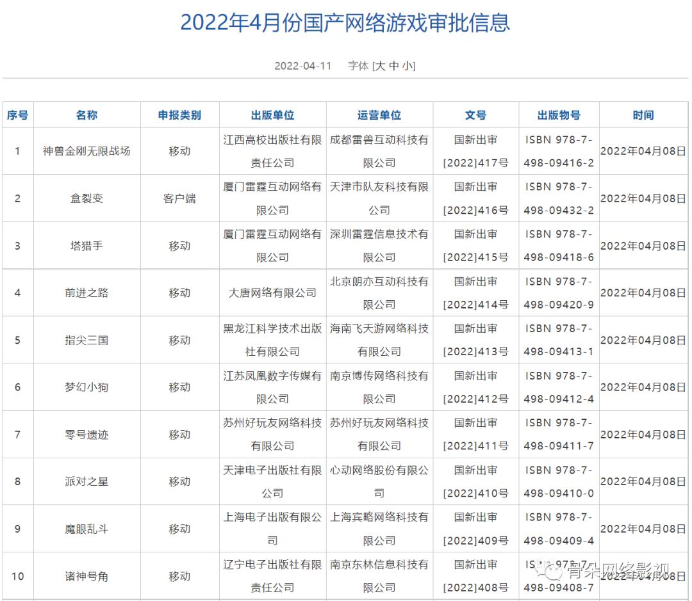Select approval number 国新出审[2022]412号

click(x=475, y=387)
